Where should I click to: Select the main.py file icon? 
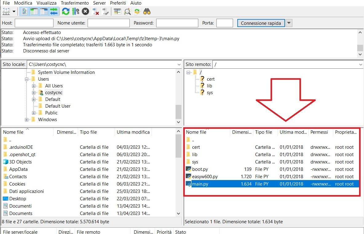(x=188, y=184)
